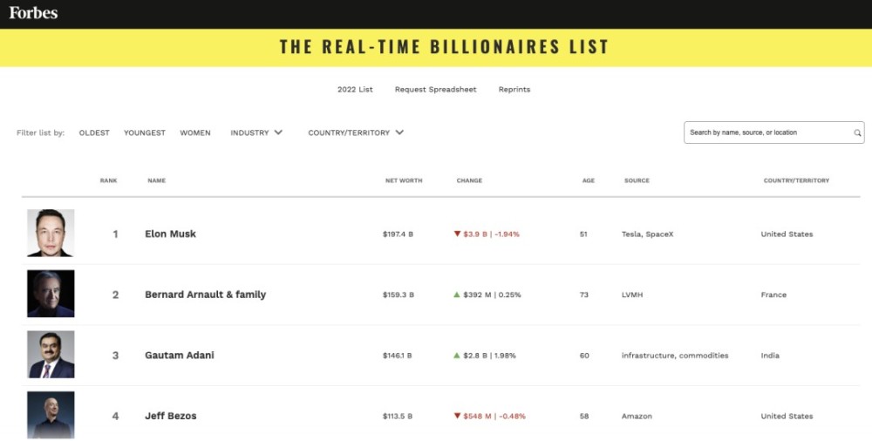Sort by the Age column header

coord(589,180)
